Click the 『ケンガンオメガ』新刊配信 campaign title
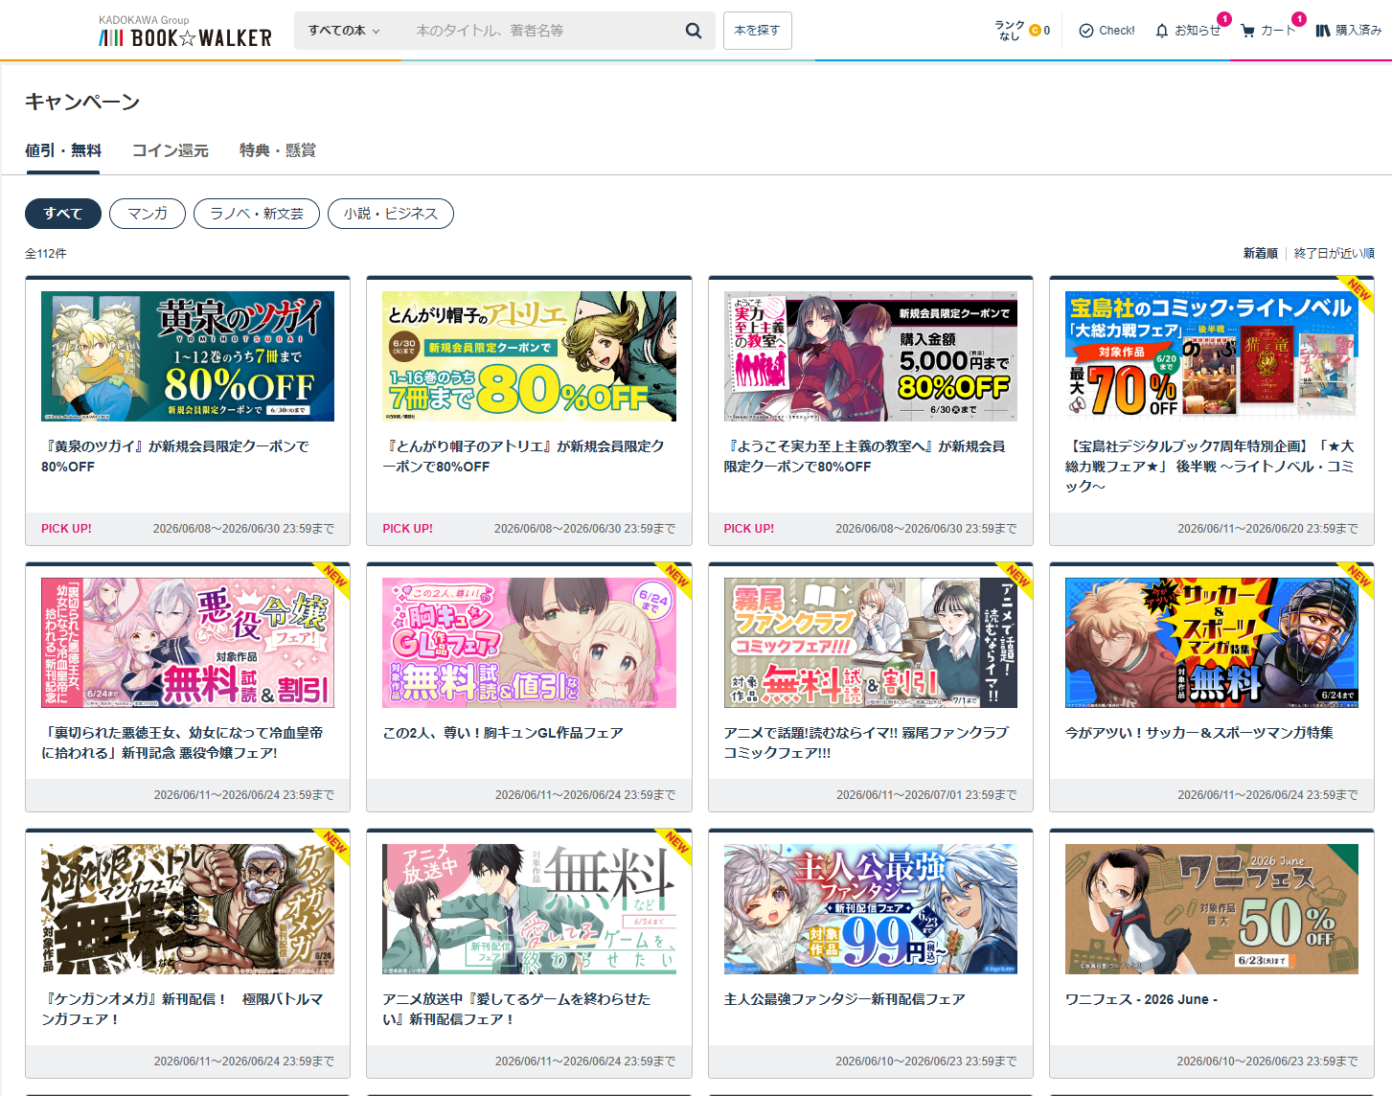The width and height of the screenshot is (1392, 1096). click(x=182, y=1009)
